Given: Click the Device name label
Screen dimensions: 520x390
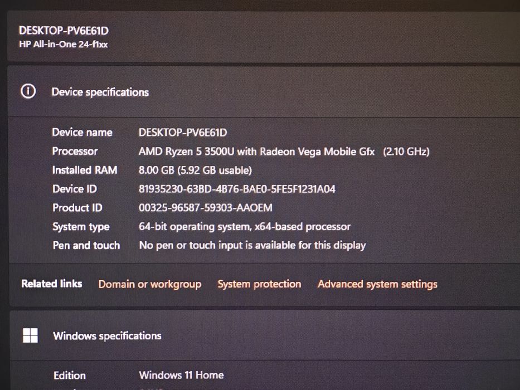Looking at the screenshot, I should [x=82, y=133].
